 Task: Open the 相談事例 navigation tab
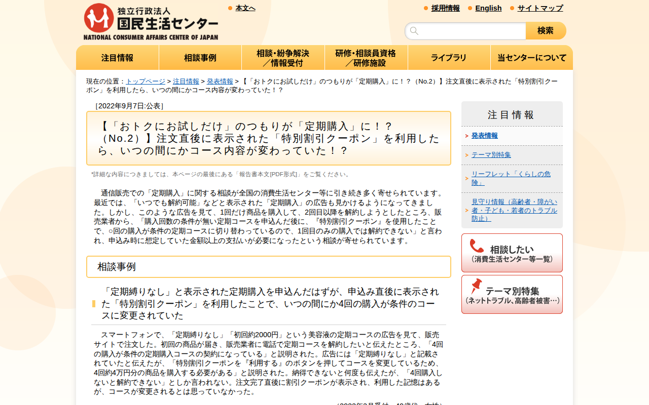200,58
